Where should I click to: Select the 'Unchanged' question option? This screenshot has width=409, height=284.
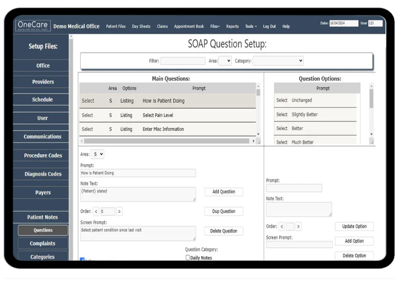point(315,100)
